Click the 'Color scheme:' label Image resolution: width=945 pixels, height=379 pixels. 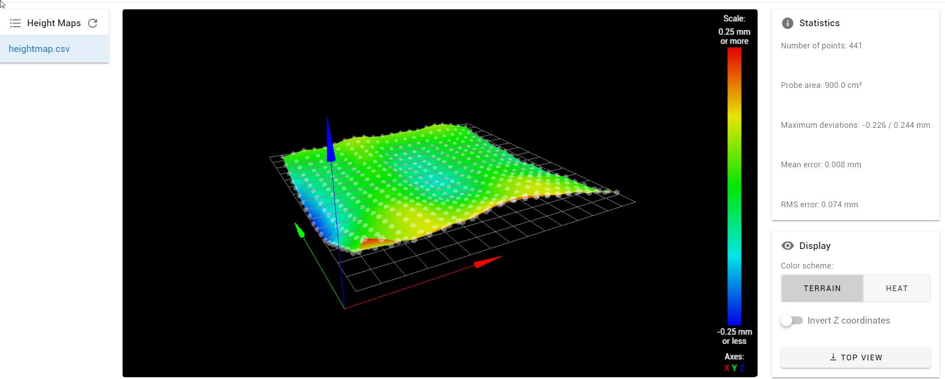[x=807, y=266]
